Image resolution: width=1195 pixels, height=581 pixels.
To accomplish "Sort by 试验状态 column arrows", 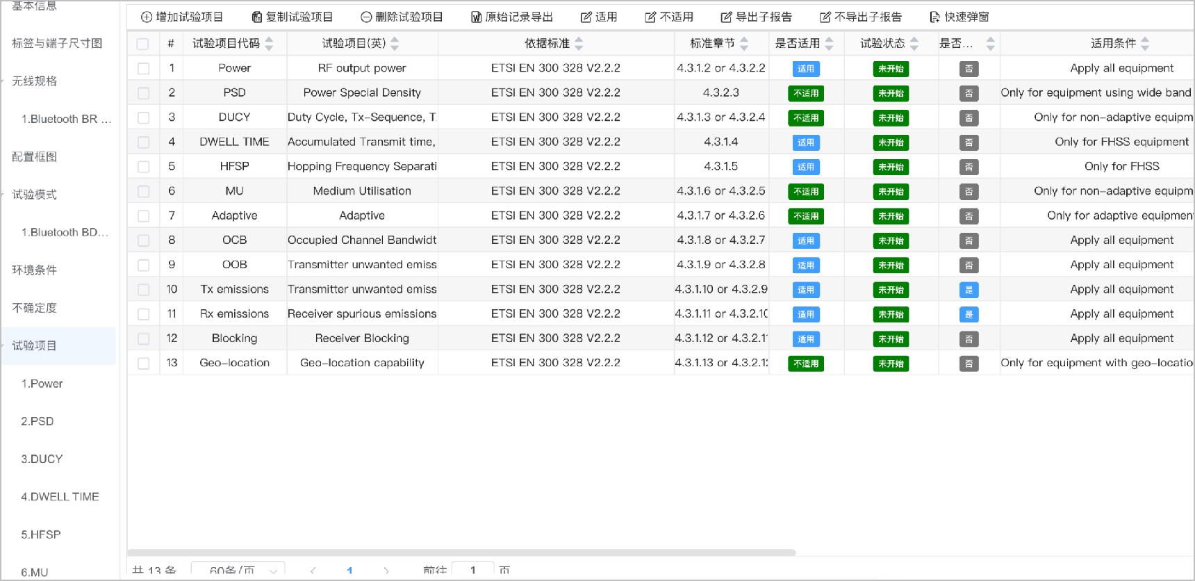I will [914, 44].
